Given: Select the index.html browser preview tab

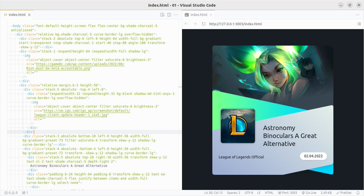Looking at the screenshot, I should pyautogui.click(x=199, y=14).
